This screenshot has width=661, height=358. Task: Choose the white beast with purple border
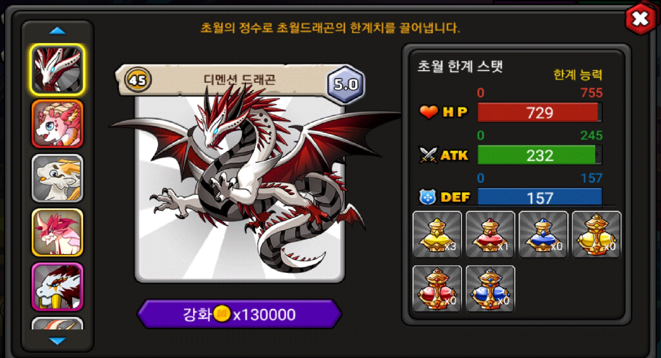(57, 287)
